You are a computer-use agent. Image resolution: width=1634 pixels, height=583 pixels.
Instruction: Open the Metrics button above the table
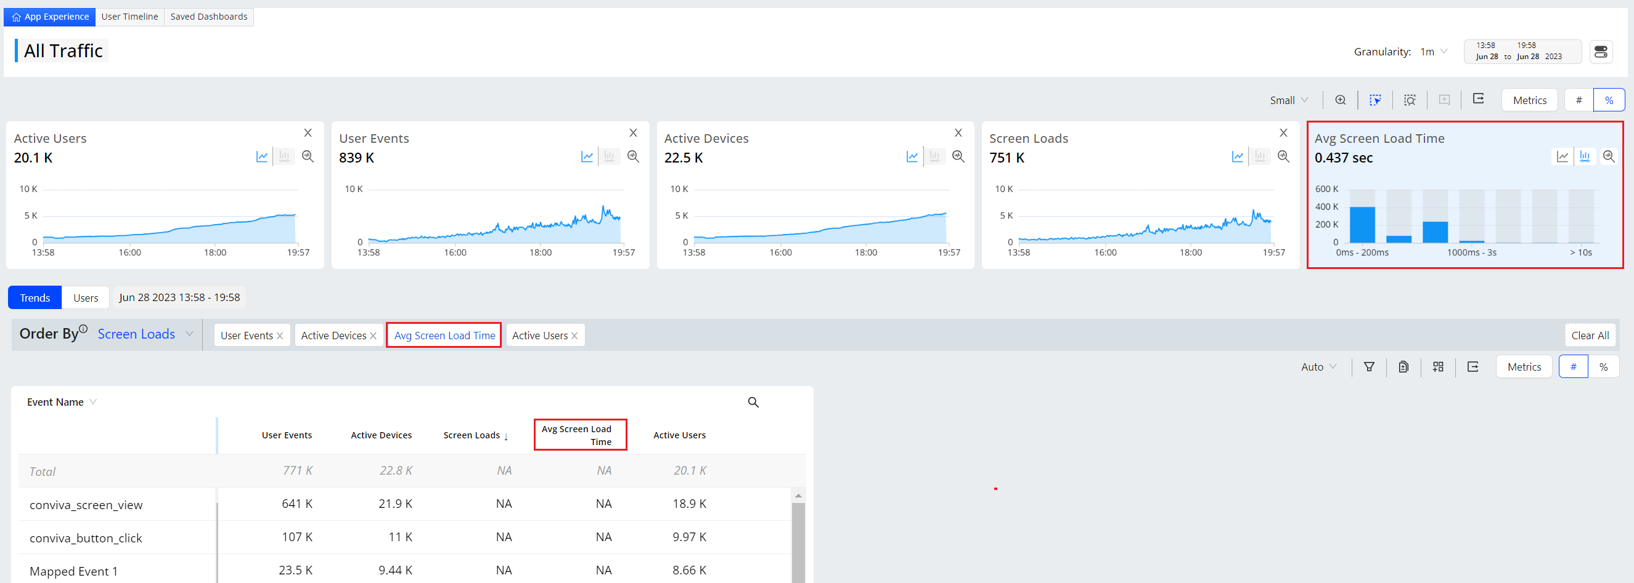(1523, 367)
